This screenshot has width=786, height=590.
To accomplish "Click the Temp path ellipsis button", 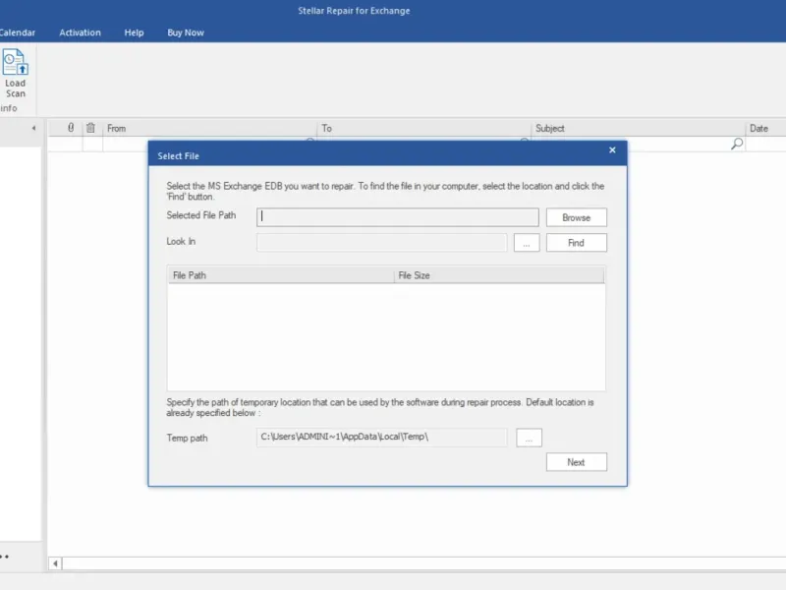I will (x=529, y=438).
